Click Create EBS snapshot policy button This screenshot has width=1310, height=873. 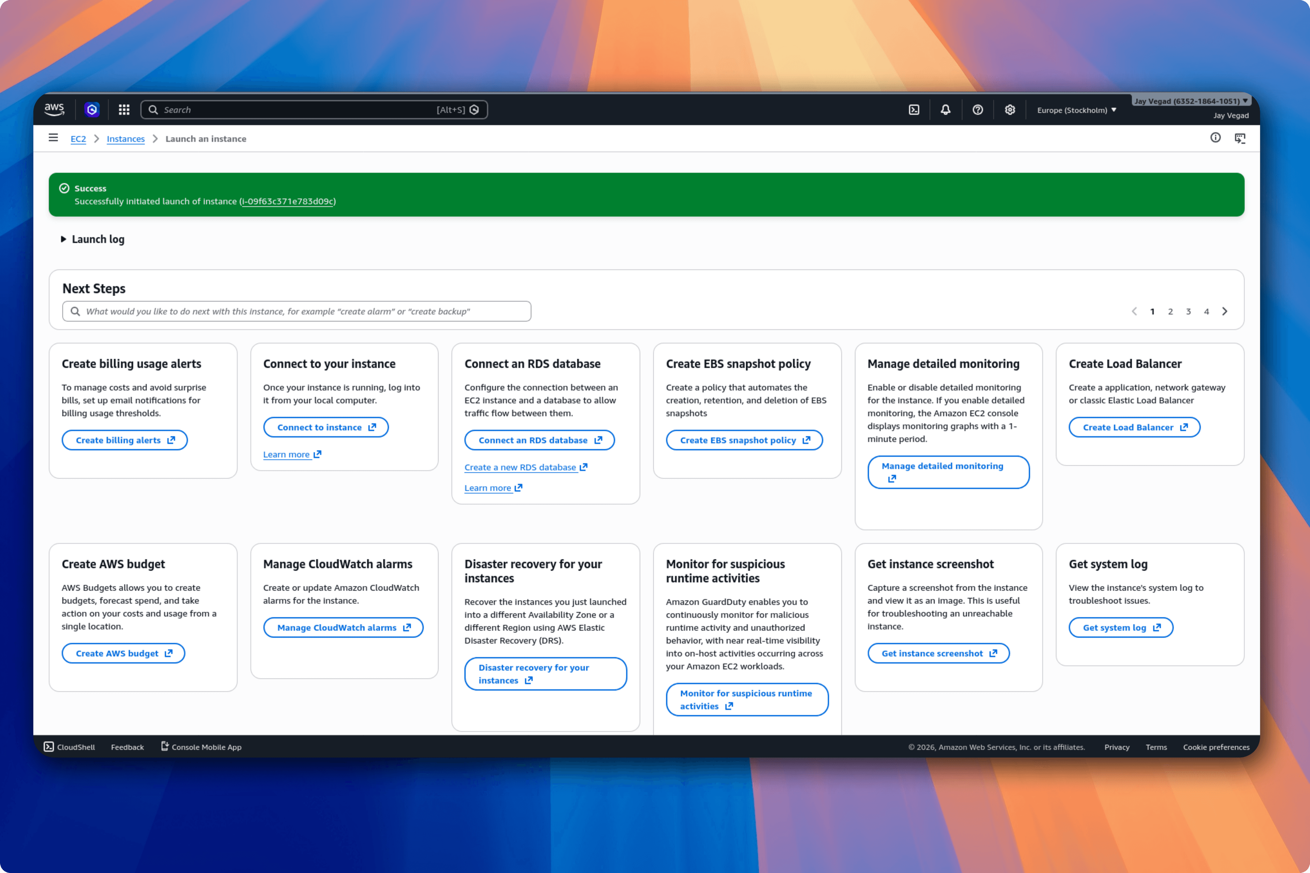744,440
